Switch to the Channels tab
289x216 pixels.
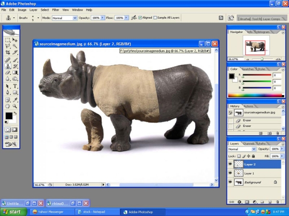coord(249,144)
